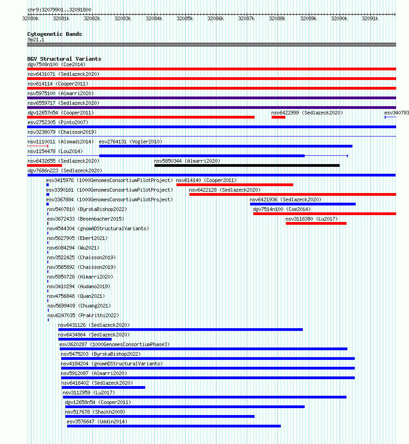
Task: Select esv3390161 (1000GenomesConsortiumPilotProject) label
Action: (x=109, y=190)
